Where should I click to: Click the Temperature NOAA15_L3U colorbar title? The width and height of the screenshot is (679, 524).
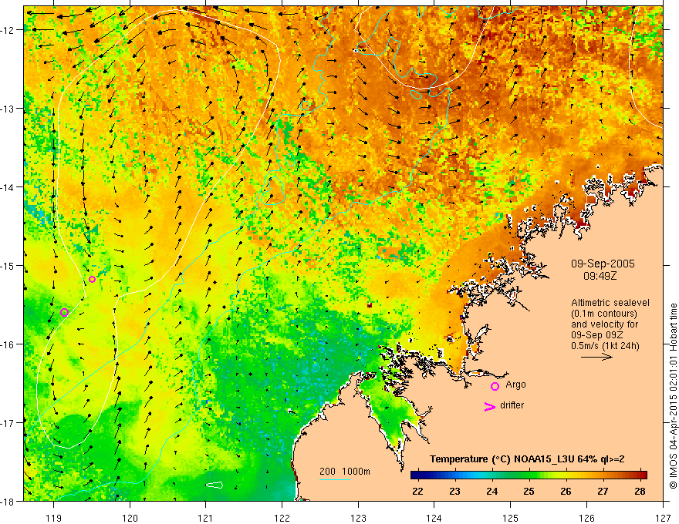[x=527, y=459]
